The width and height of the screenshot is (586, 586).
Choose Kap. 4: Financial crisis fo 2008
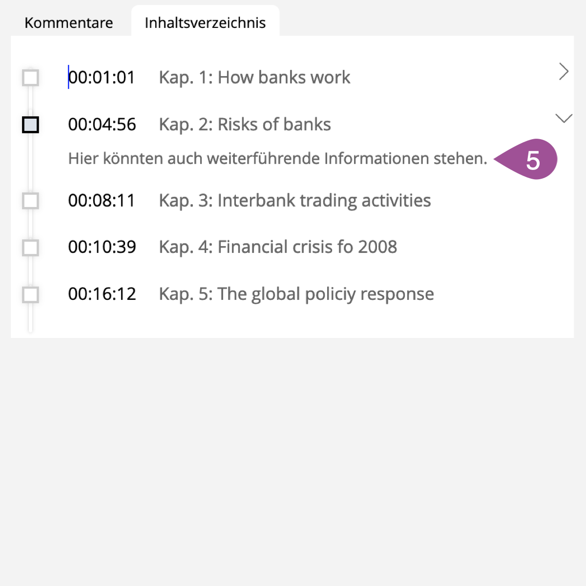point(278,247)
